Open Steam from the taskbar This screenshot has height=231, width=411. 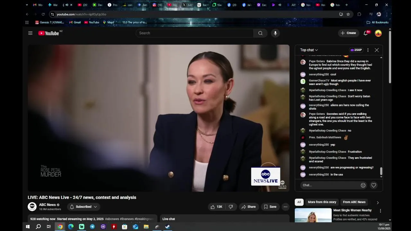[168, 227]
